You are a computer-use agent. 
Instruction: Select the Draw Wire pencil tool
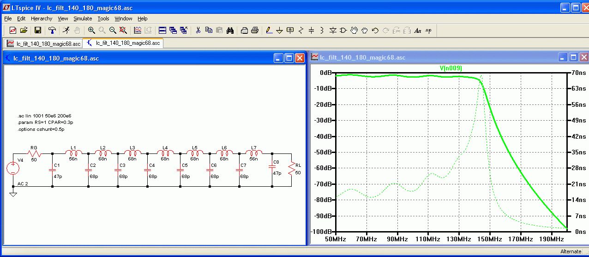269,31
